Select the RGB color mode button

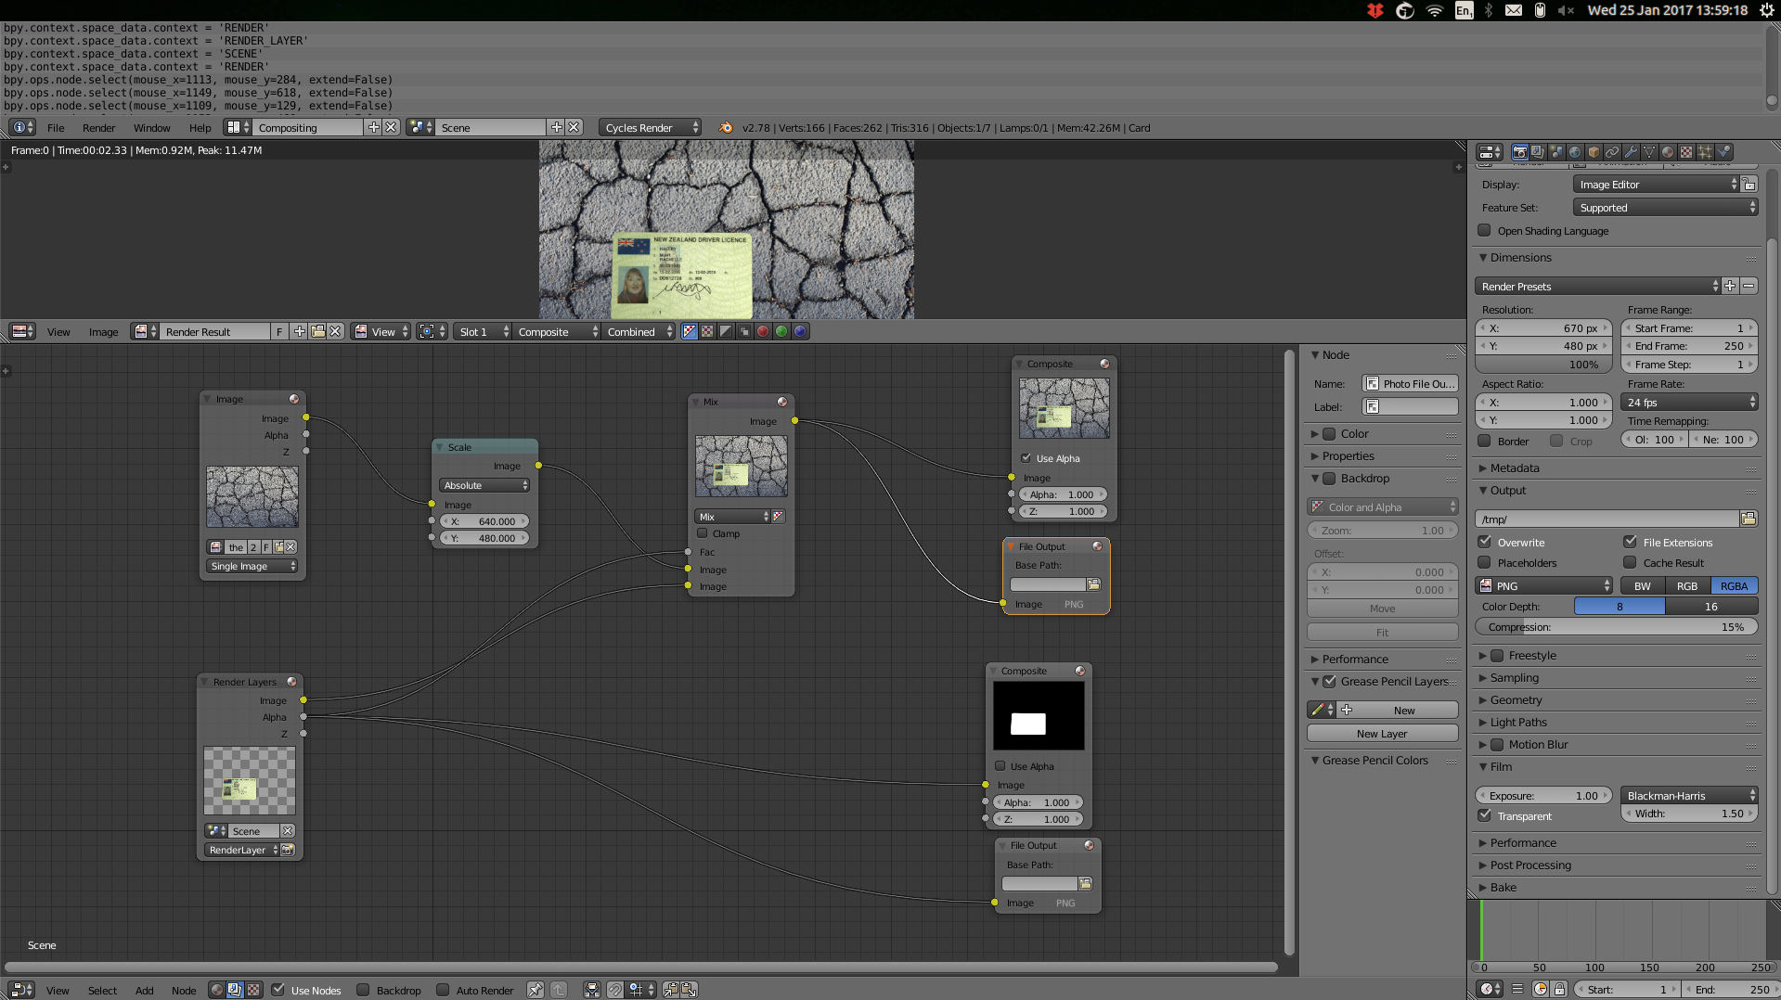coord(1687,586)
